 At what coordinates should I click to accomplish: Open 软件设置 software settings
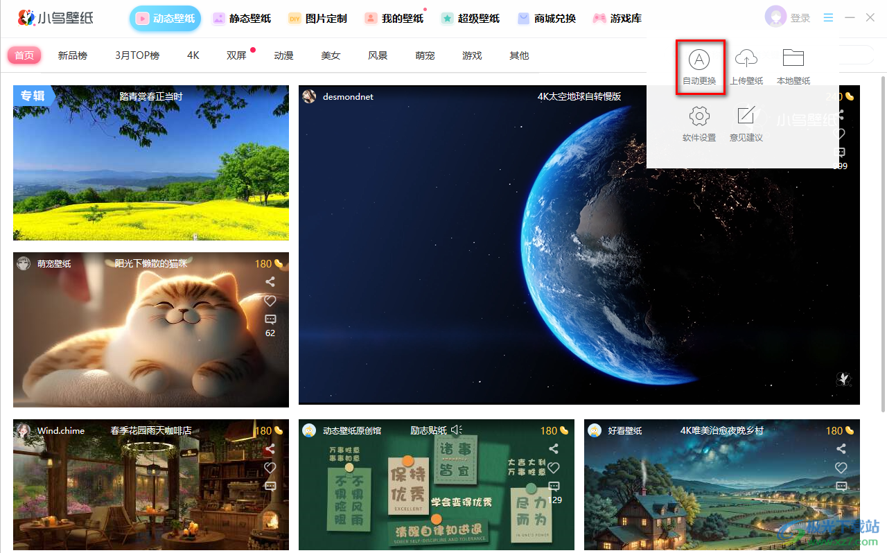[699, 124]
